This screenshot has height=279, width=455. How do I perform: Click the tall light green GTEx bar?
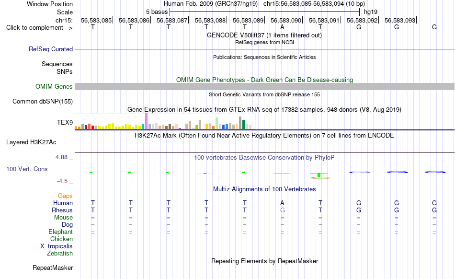217,123
